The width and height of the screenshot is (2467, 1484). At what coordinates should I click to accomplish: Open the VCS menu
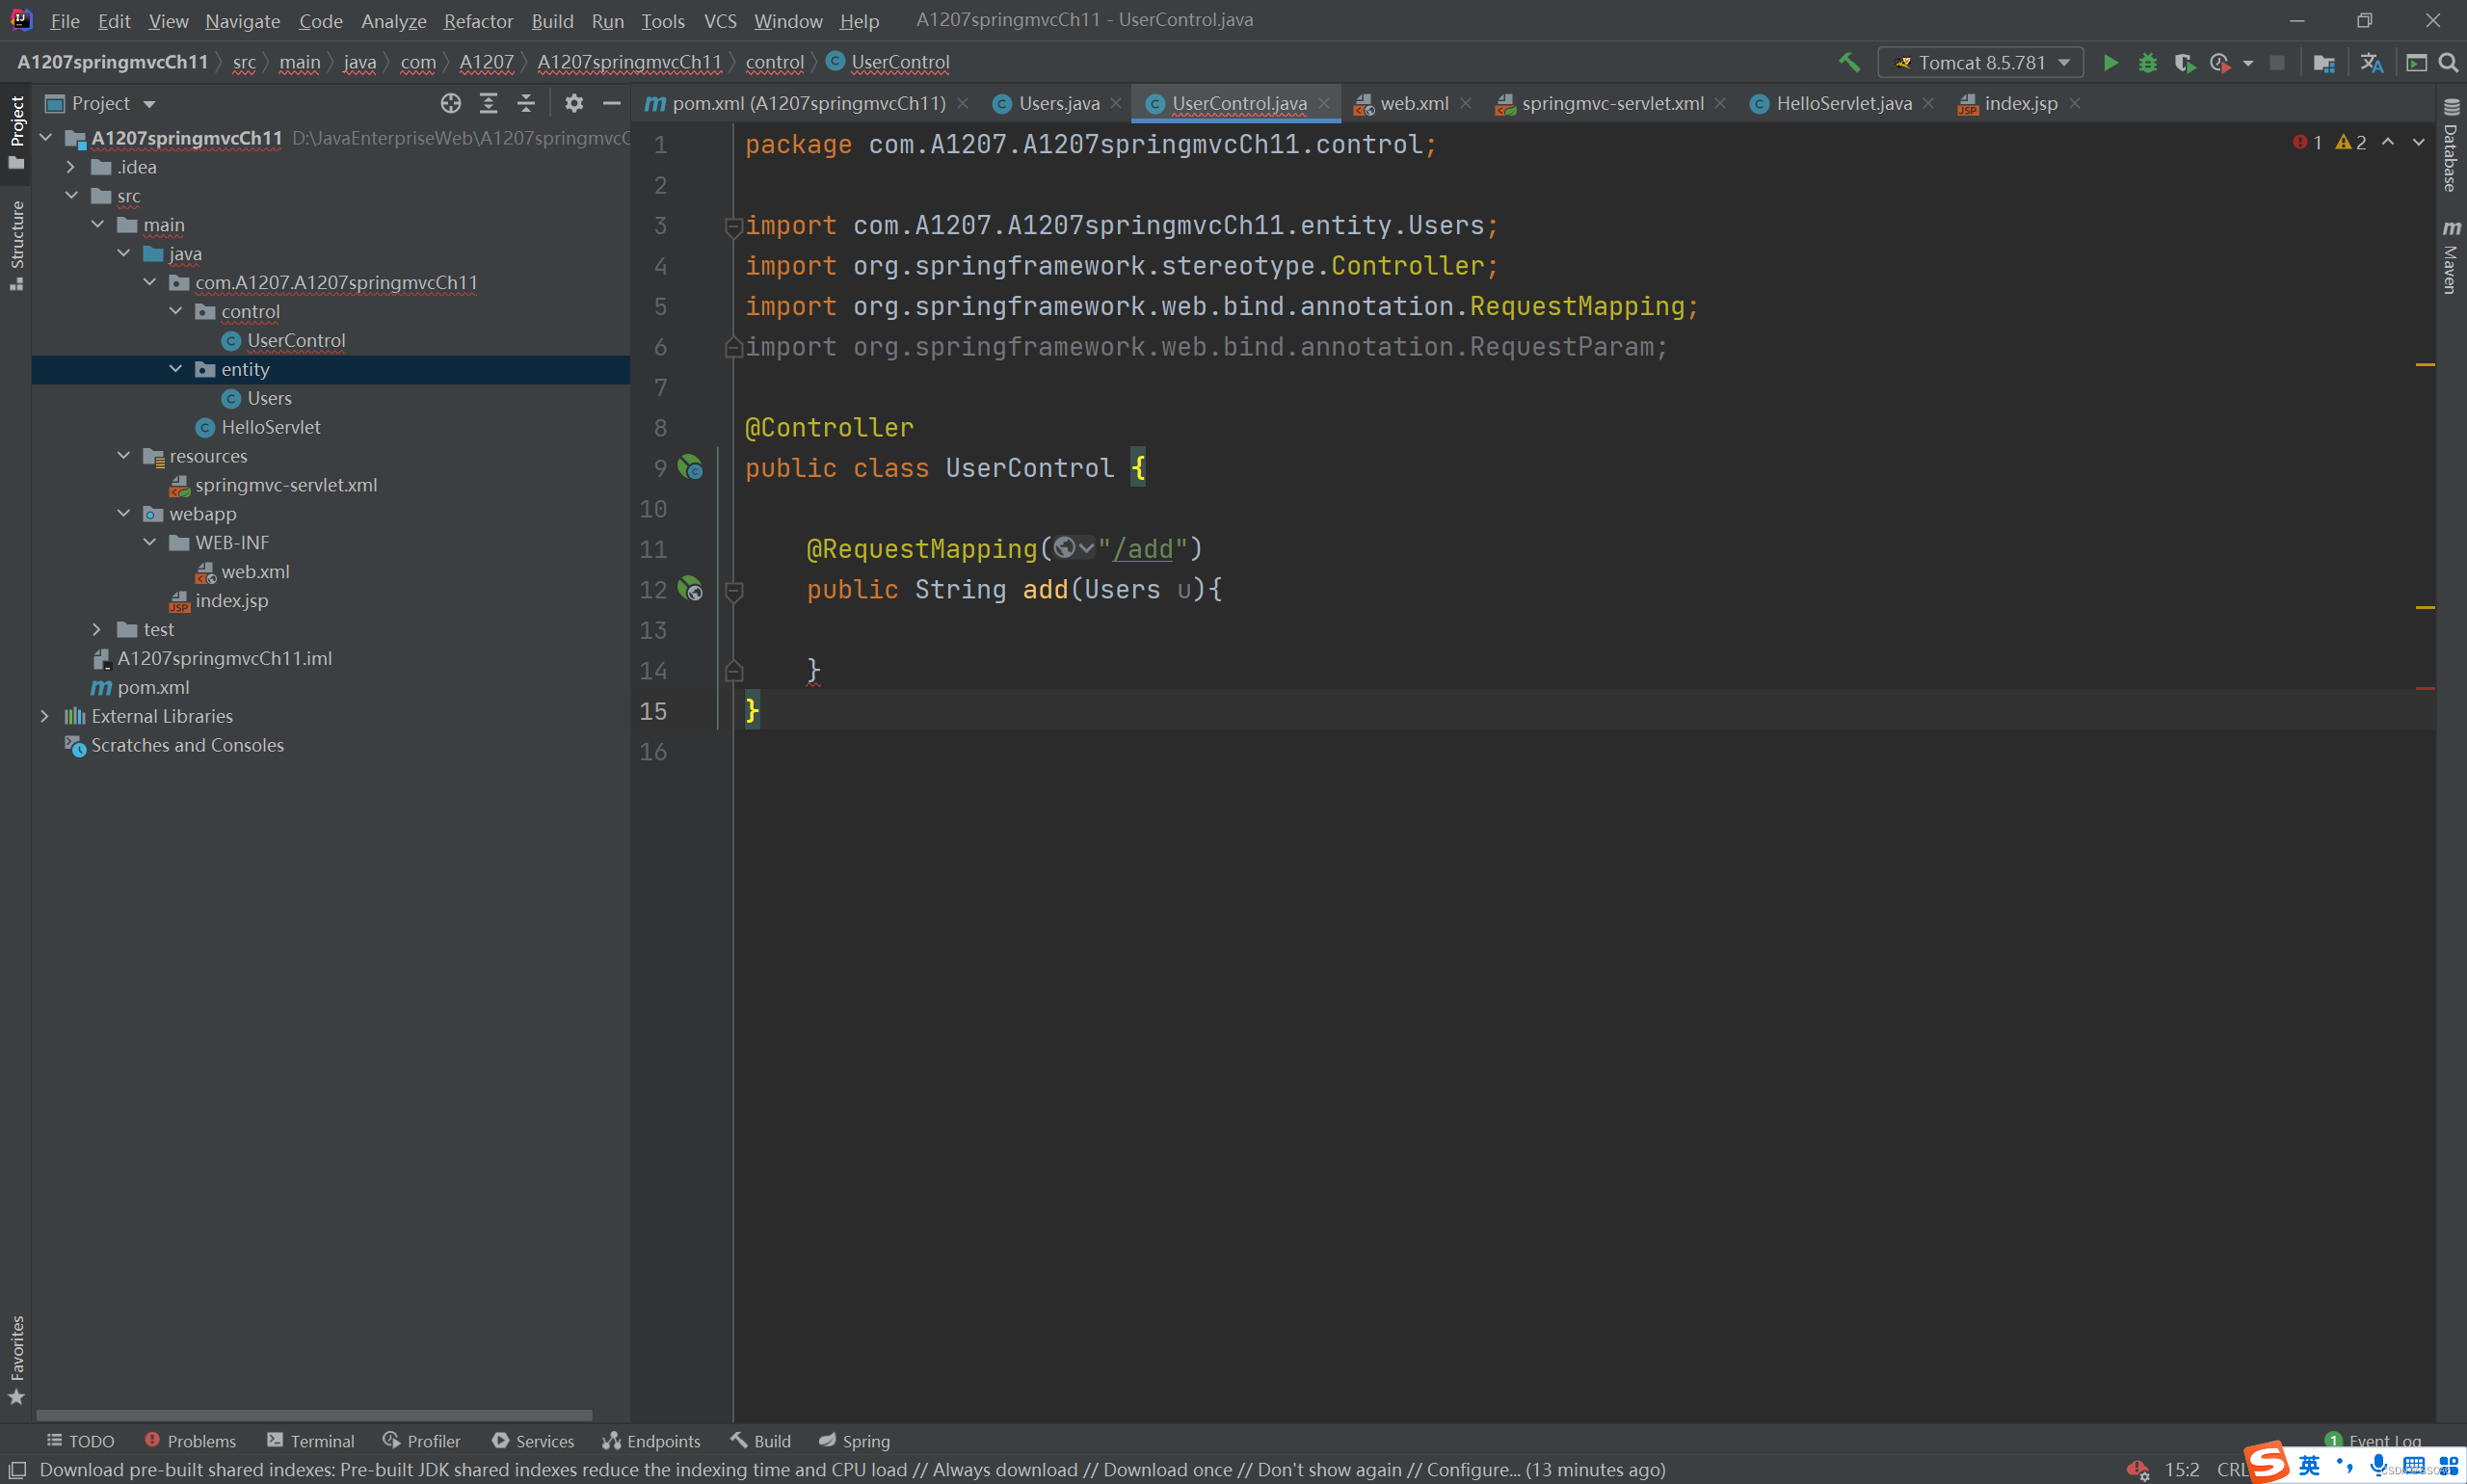pos(720,20)
